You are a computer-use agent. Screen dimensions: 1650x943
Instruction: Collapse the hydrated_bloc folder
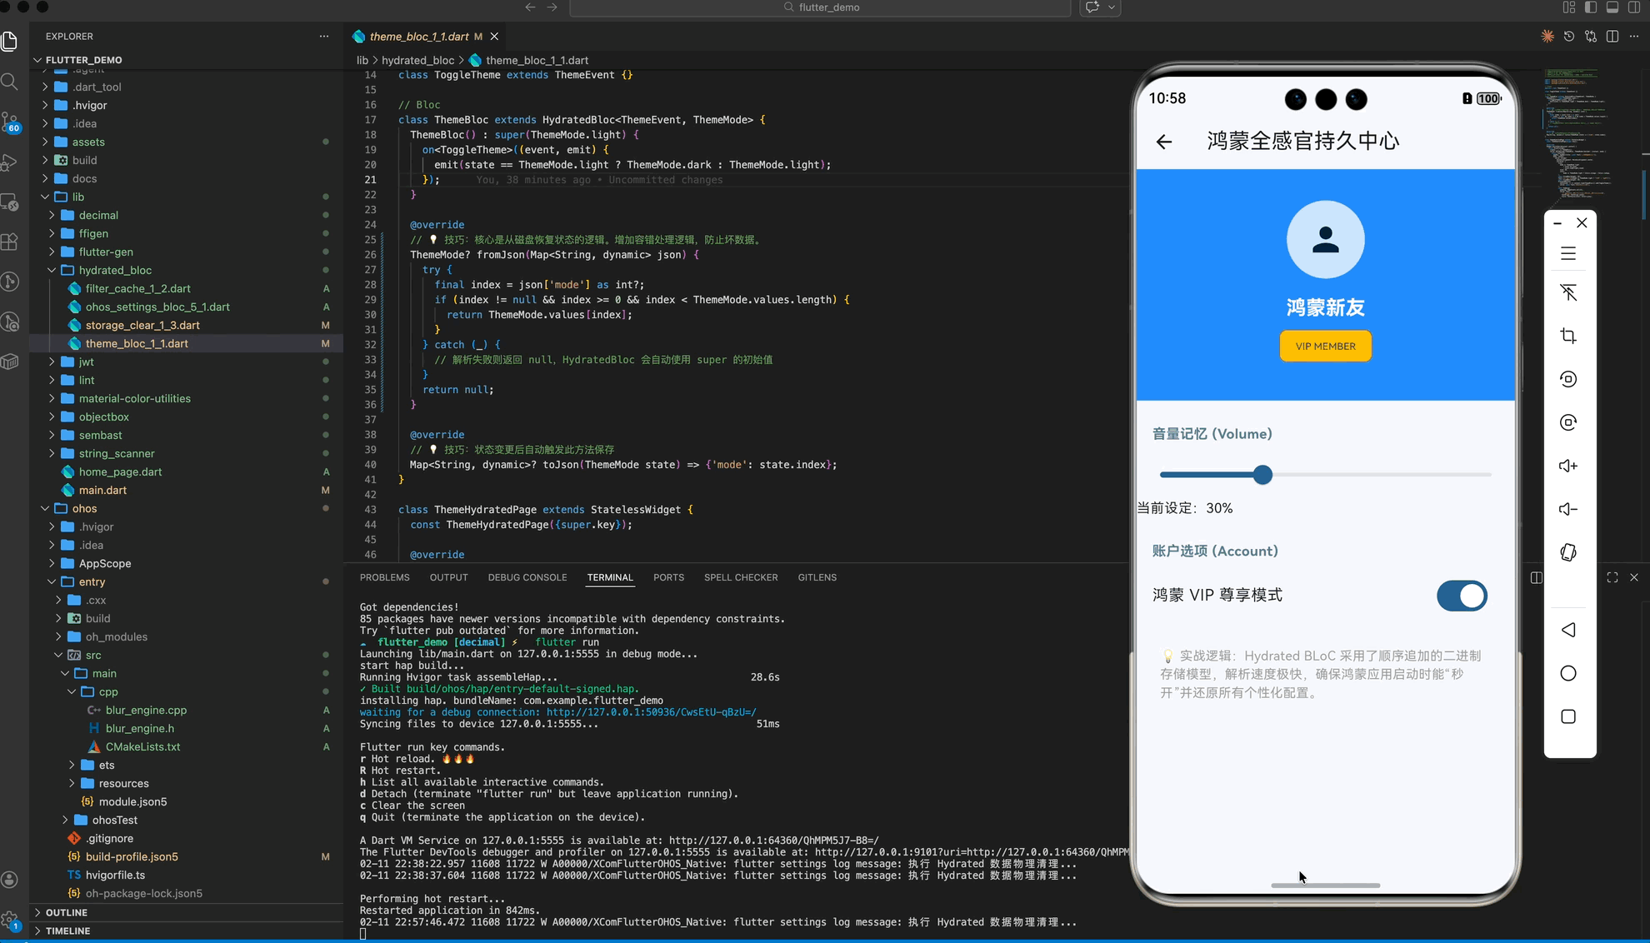click(115, 270)
